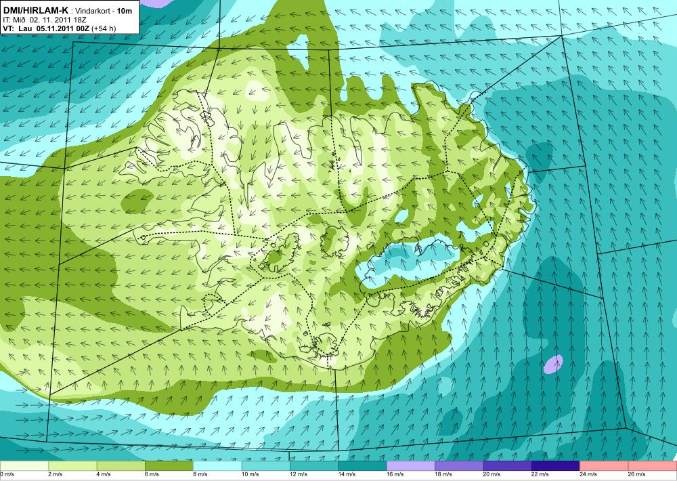The height and width of the screenshot is (481, 677).
Task: Select the "24 m/s" legend label
Action: pos(588,474)
